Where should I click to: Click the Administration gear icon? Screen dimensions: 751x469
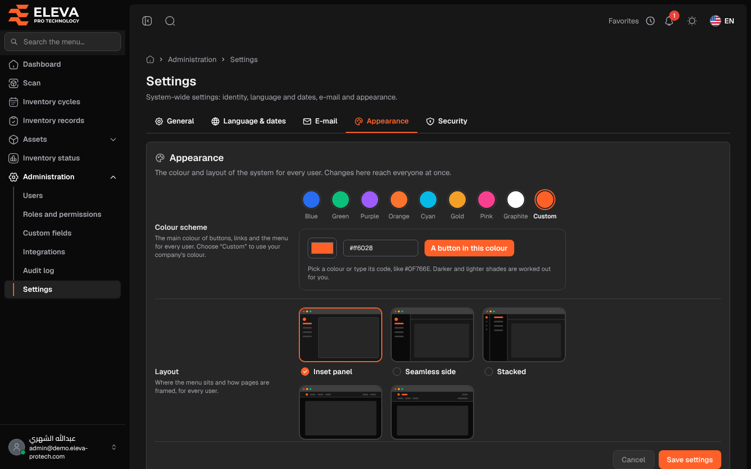14,177
